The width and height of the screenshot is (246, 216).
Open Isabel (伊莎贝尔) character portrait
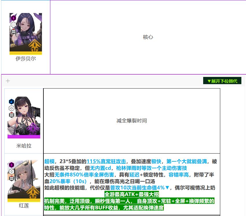click(x=26, y=34)
